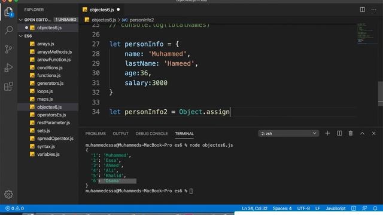Viewport: 383px width, 215px height.
Task: Click the 'Ln 34, Col 32' status entry
Action: [x=254, y=208]
